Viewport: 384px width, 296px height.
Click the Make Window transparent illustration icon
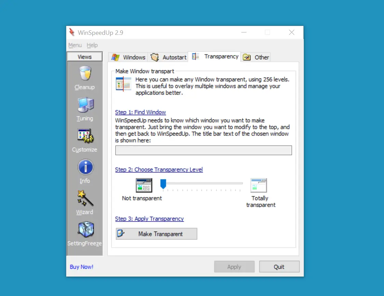(x=123, y=84)
